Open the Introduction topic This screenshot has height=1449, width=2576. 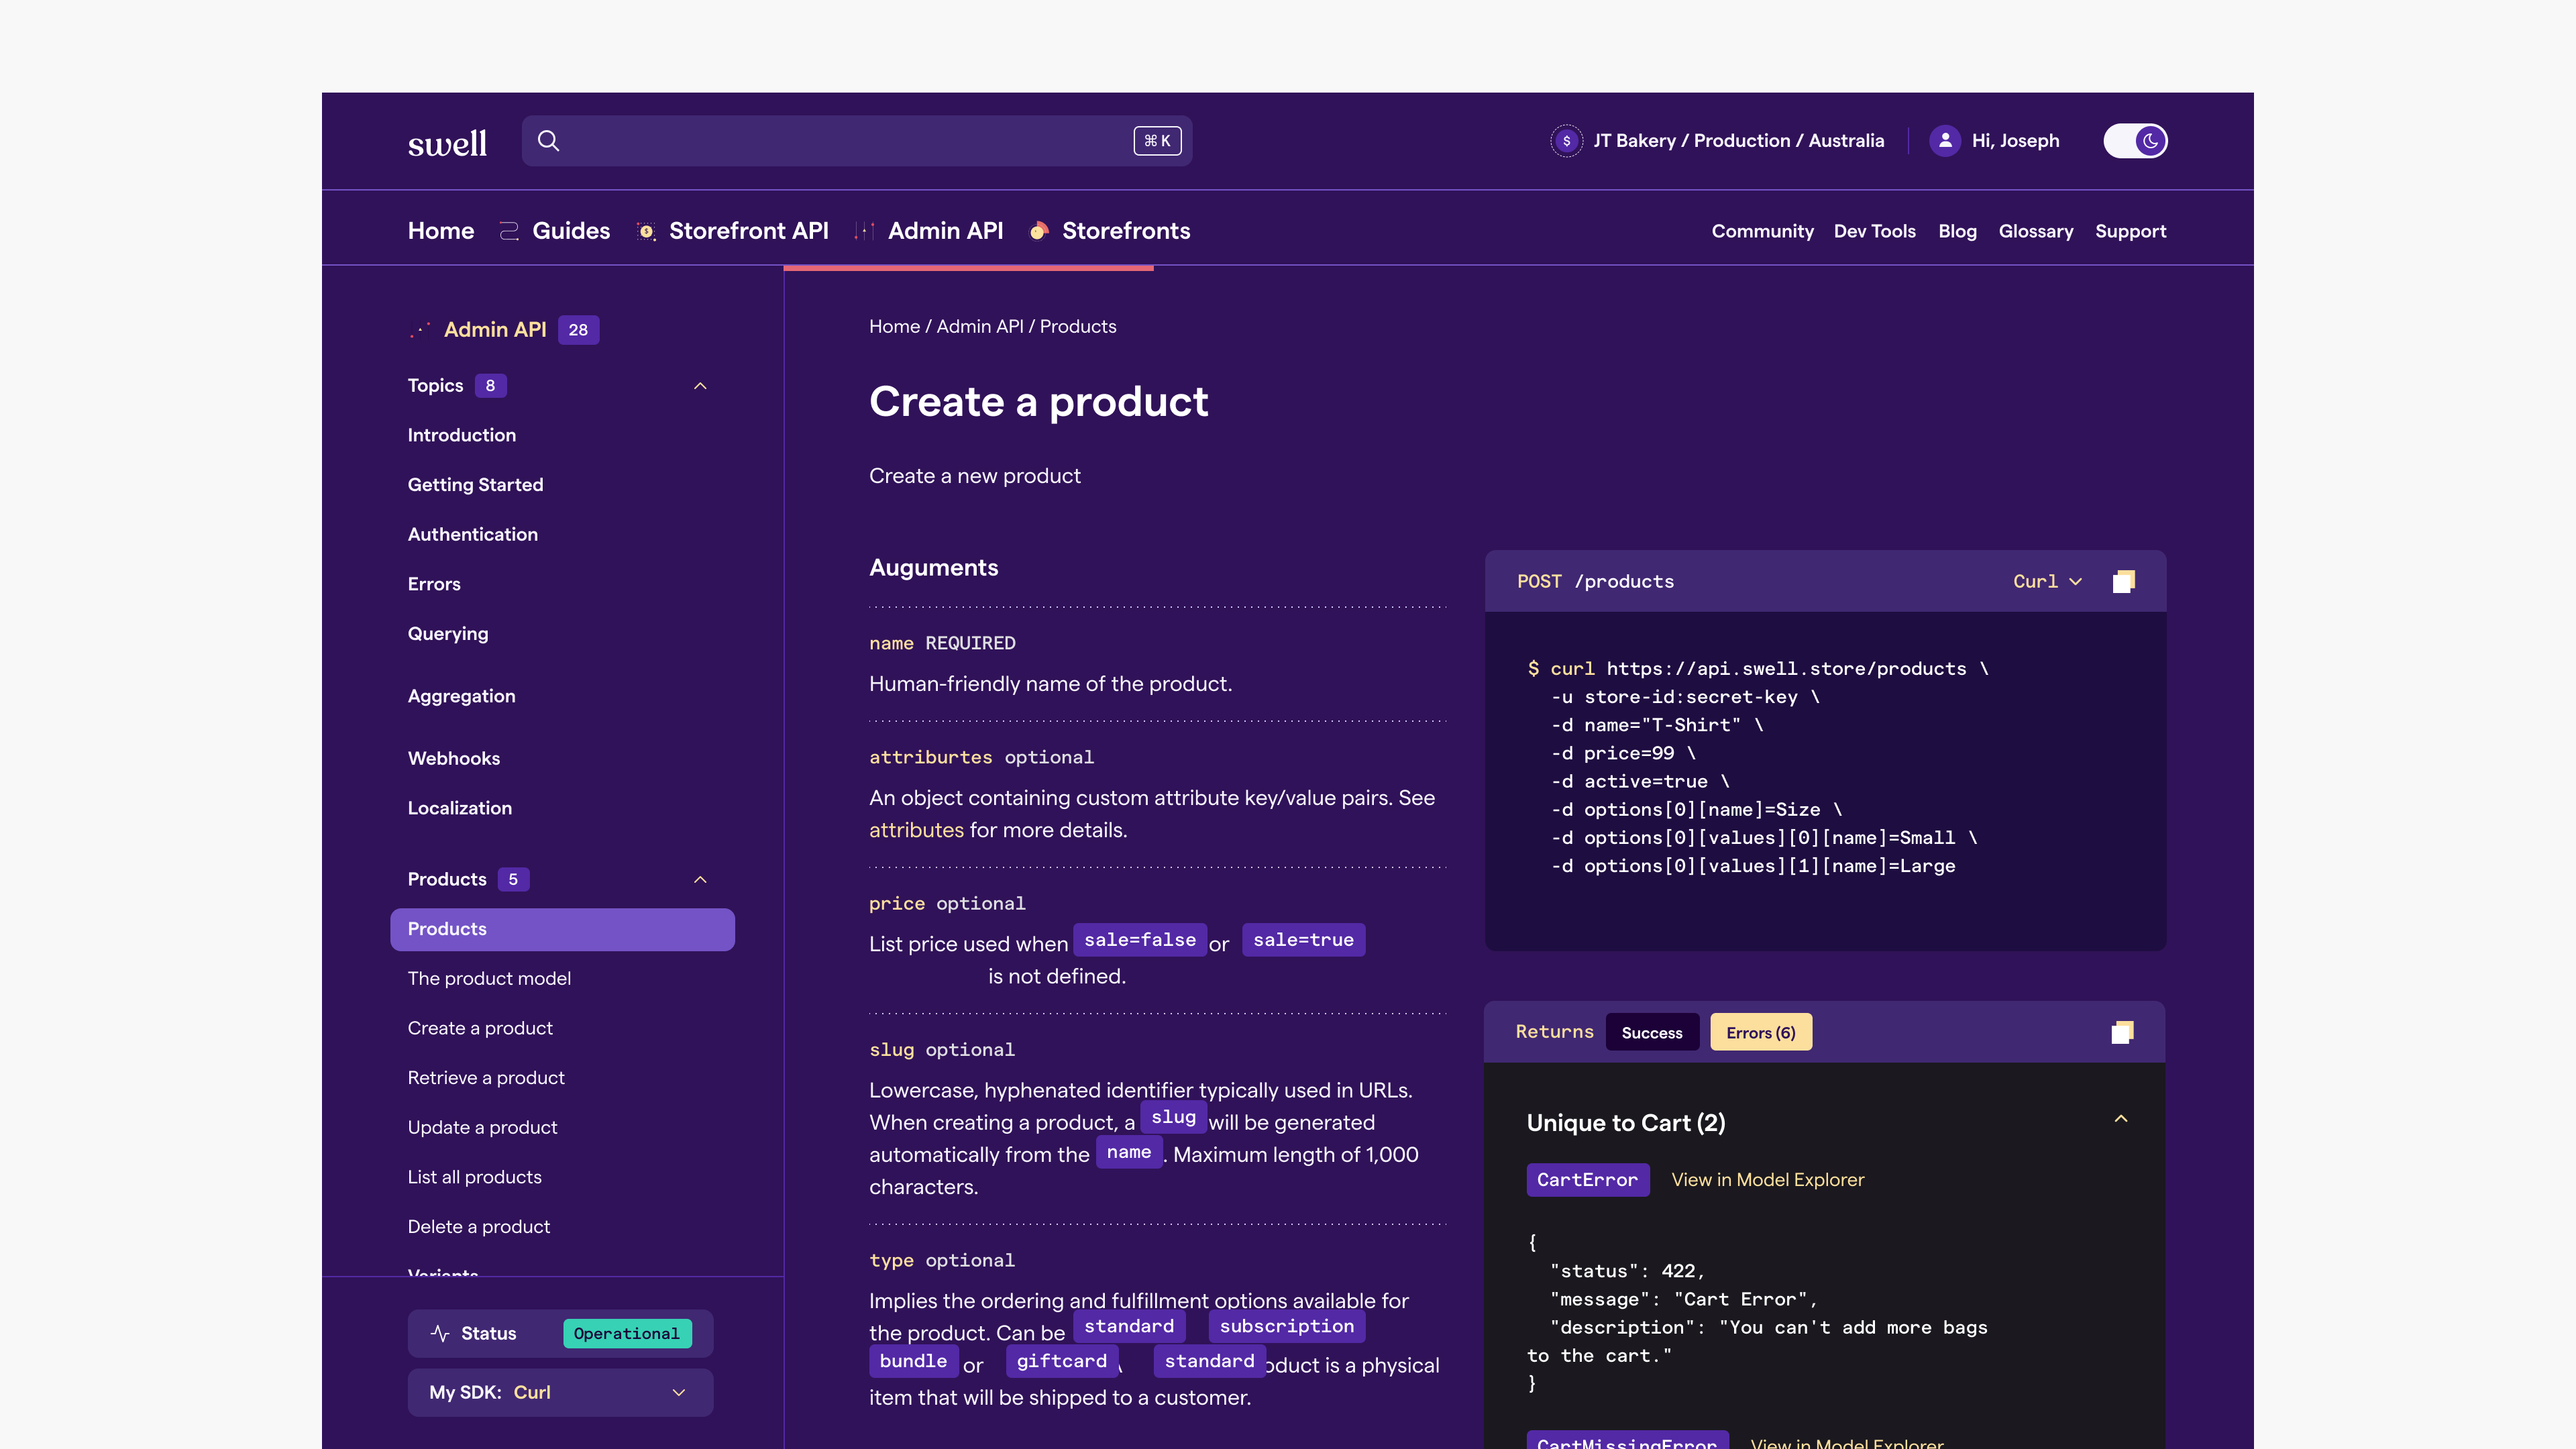tap(462, 435)
